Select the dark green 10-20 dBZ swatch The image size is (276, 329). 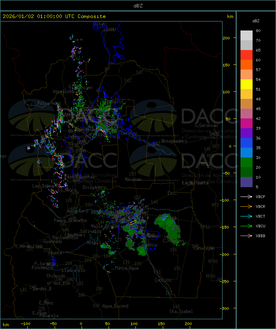246,172
